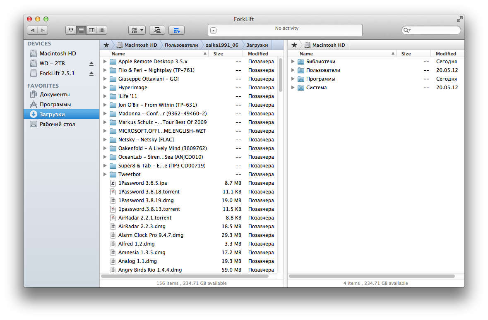Viewport: 488px width, 320px height.
Task: Go back with the left arrow button
Action: click(32, 30)
